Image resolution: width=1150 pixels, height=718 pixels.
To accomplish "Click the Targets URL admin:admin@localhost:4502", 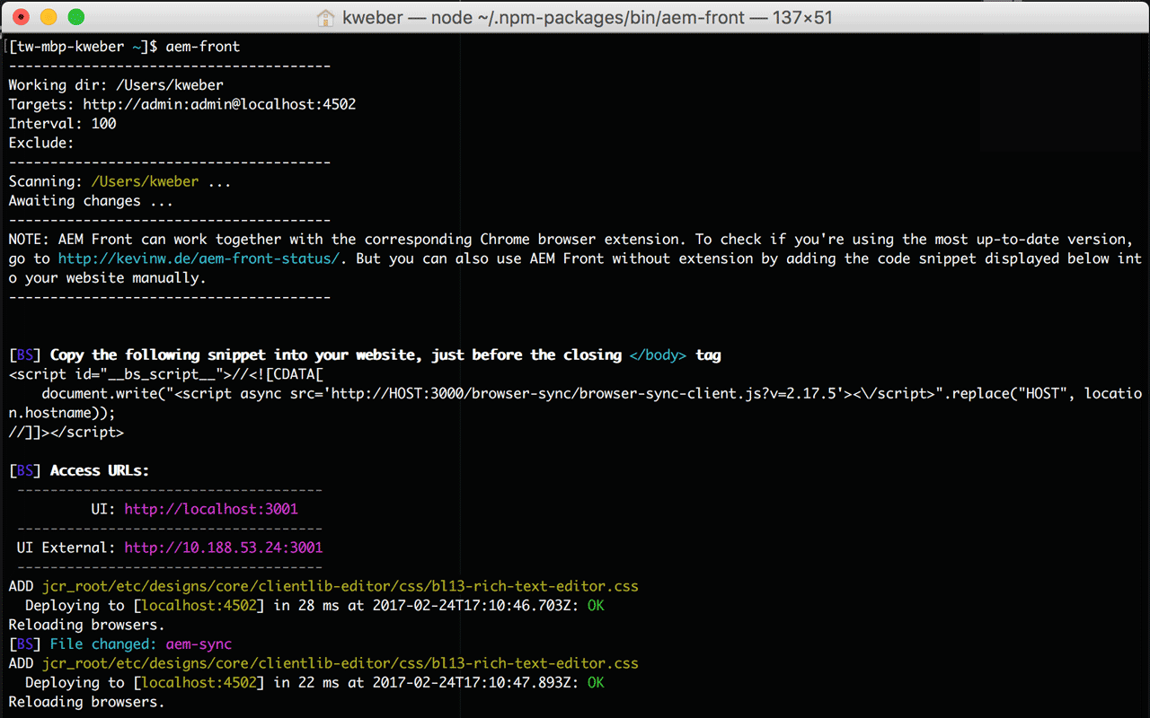I will pos(219,104).
